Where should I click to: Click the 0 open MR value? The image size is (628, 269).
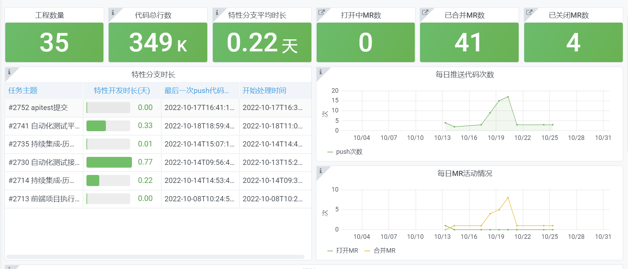pos(366,42)
